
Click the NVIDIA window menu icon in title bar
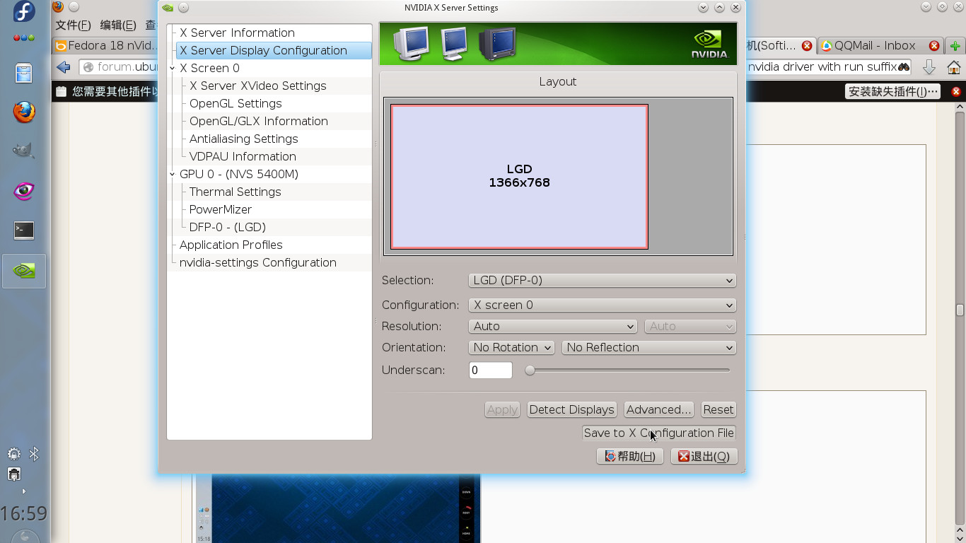(168, 8)
